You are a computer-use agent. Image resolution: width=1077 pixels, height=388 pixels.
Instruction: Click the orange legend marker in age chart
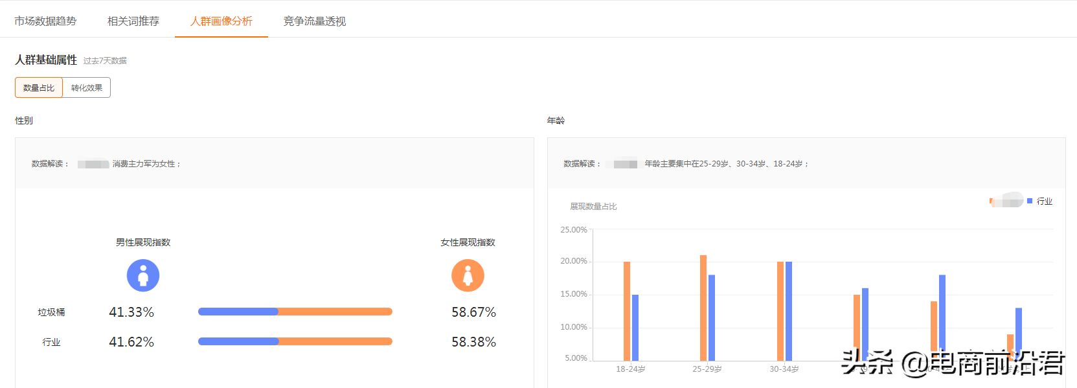[x=992, y=201]
